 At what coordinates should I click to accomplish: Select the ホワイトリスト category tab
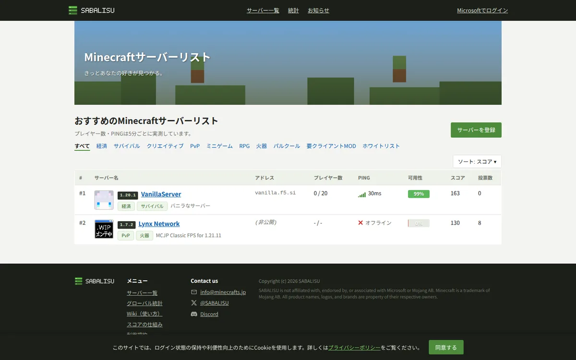point(381,146)
